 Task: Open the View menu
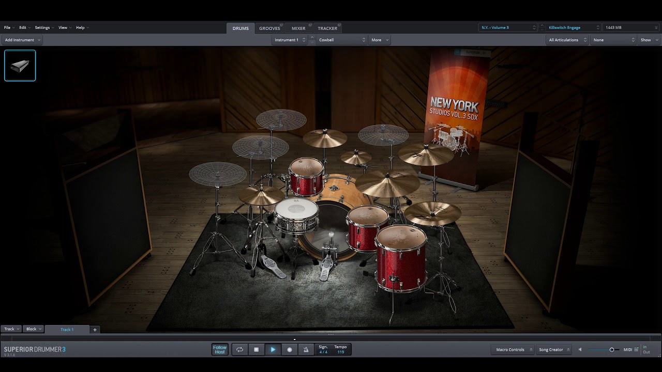coord(64,27)
